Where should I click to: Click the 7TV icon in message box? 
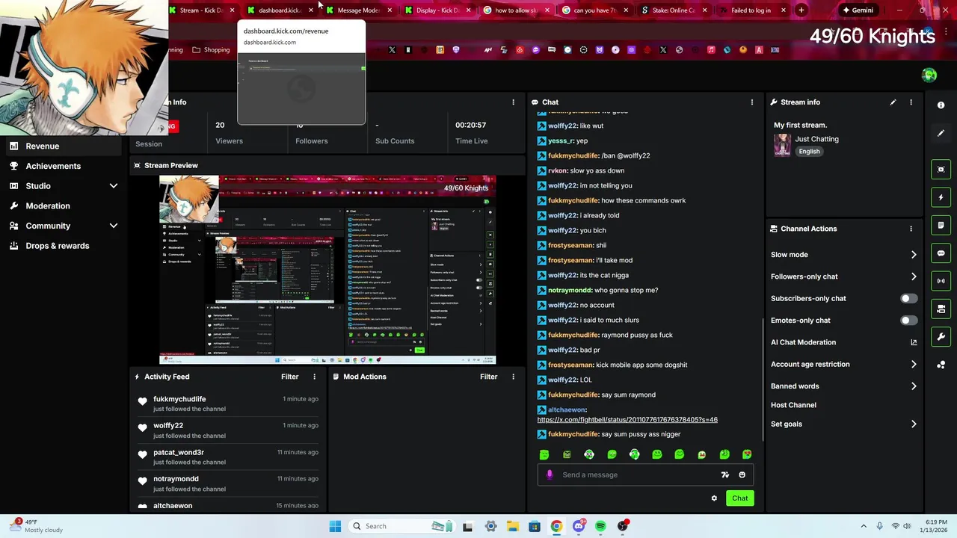[724, 474]
